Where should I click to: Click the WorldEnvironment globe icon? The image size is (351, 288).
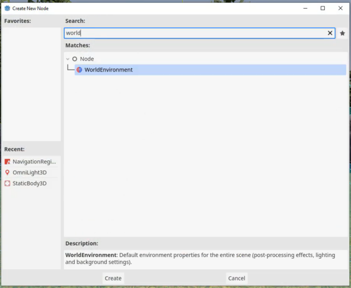(x=80, y=70)
